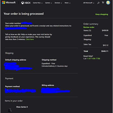This screenshot has width=113, height=113.
Task: Open the All Microsoft dropdown
Action: 89,3
